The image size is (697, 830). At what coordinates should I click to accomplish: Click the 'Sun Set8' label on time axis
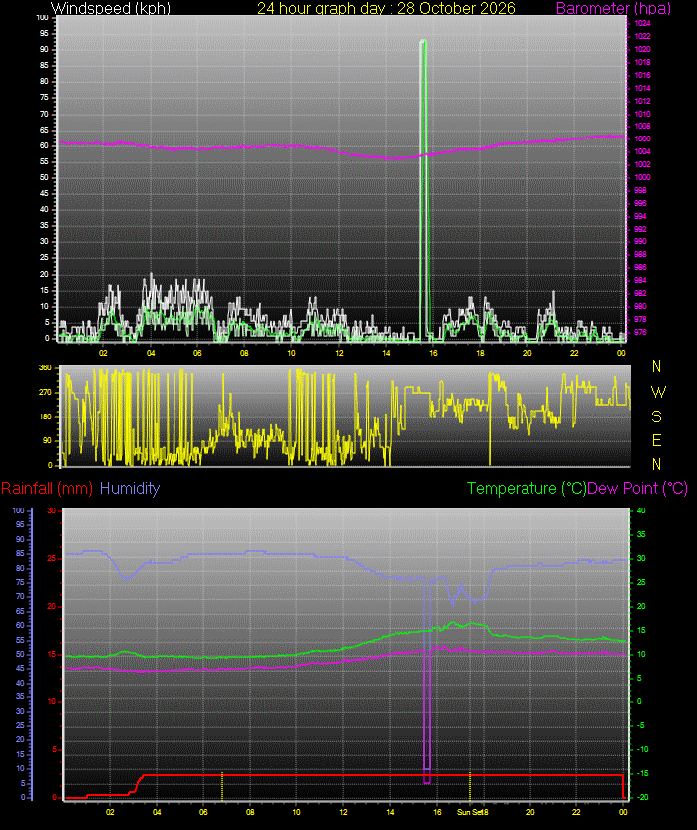pyautogui.click(x=472, y=812)
